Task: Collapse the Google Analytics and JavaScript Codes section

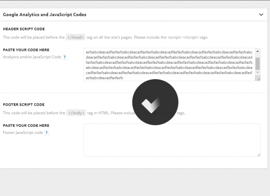Action: [x=261, y=15]
